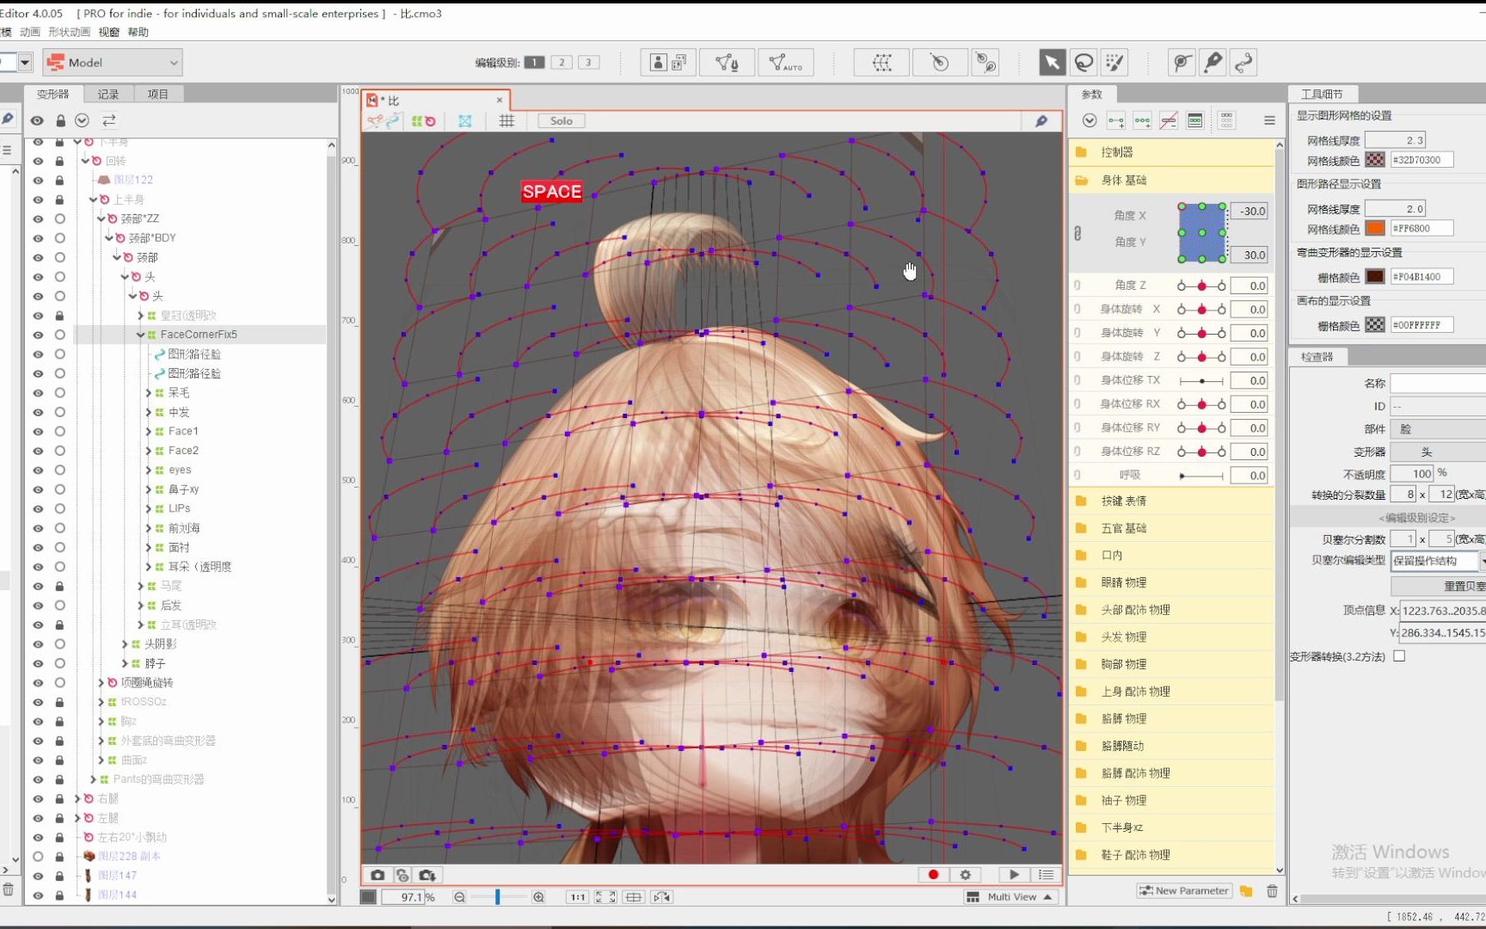The width and height of the screenshot is (1486, 929).
Task: Add three keys with the parameter palette icon
Action: 1142,120
